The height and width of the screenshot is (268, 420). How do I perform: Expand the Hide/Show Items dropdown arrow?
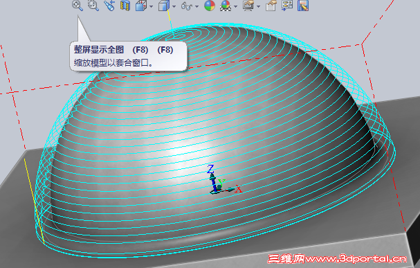[x=197, y=6]
